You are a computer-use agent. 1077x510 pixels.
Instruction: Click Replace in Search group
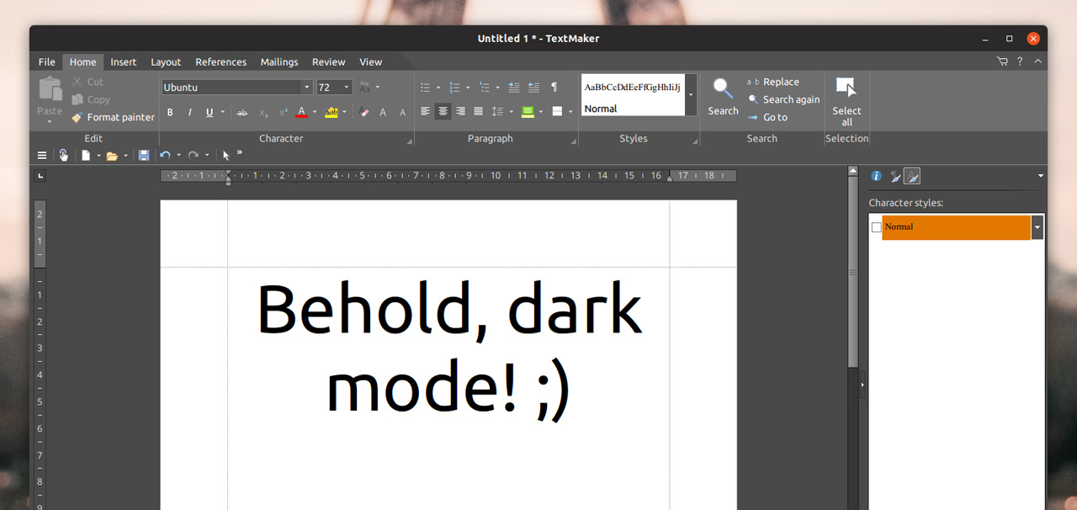click(x=773, y=82)
